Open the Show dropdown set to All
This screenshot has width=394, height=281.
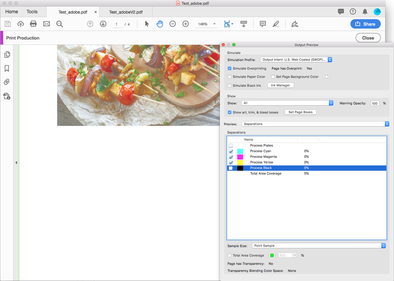click(287, 103)
